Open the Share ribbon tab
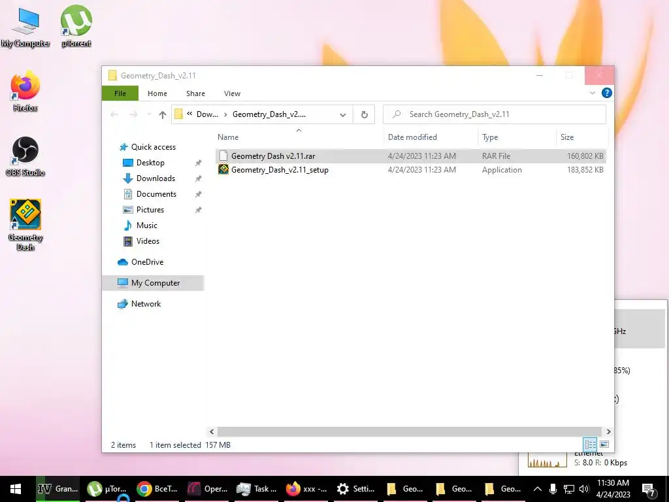The width and height of the screenshot is (669, 502). coord(195,93)
